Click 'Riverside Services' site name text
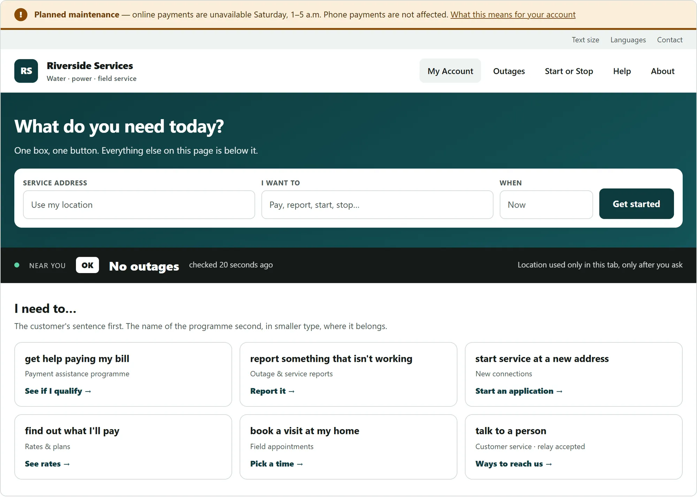 pos(90,66)
